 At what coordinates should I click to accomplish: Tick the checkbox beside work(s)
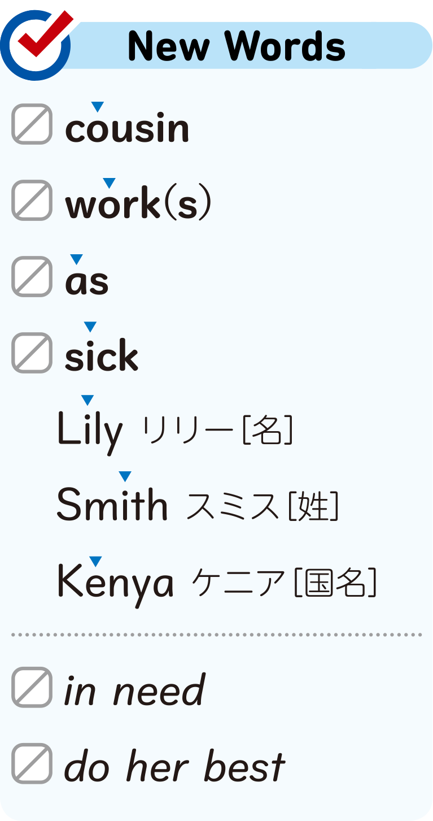tap(32, 200)
